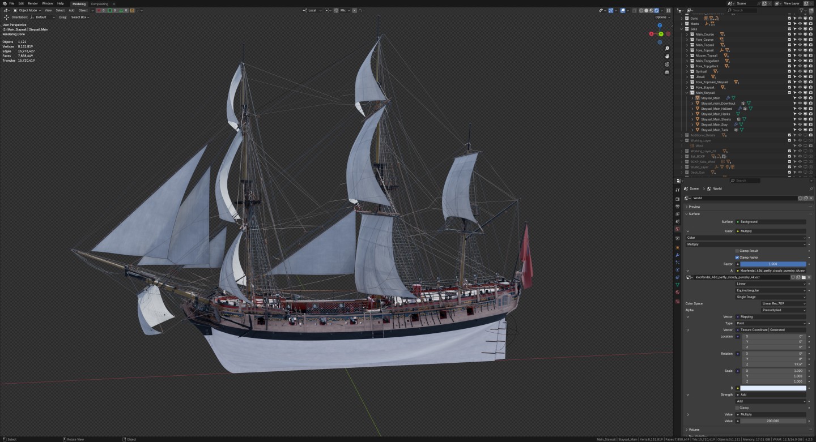Screen dimensions: 816x442
Task: Click the Vector Mapping node button
Action: pyautogui.click(x=771, y=317)
